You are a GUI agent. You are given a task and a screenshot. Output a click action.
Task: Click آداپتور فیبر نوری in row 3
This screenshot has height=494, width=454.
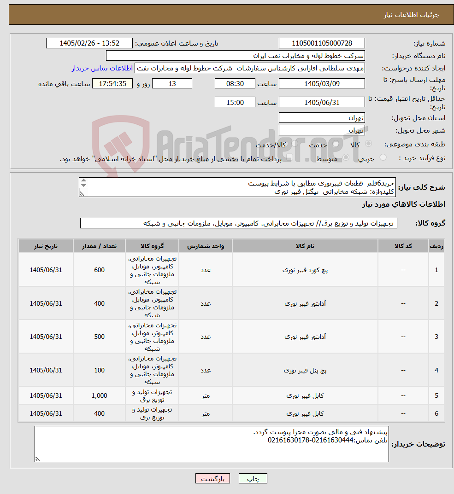coord(305,337)
